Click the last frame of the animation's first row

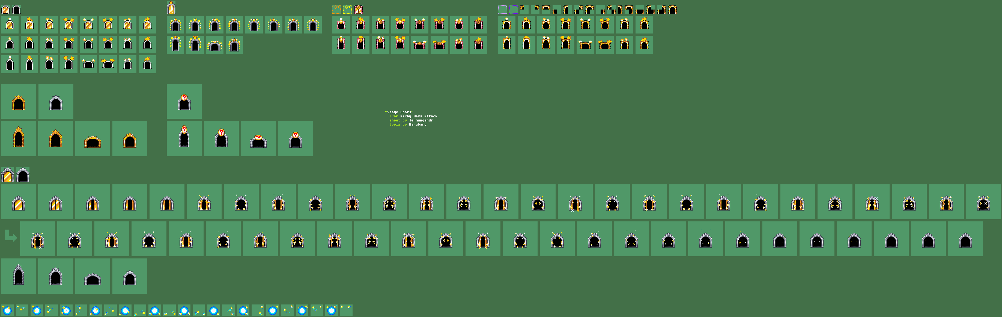tap(983, 202)
